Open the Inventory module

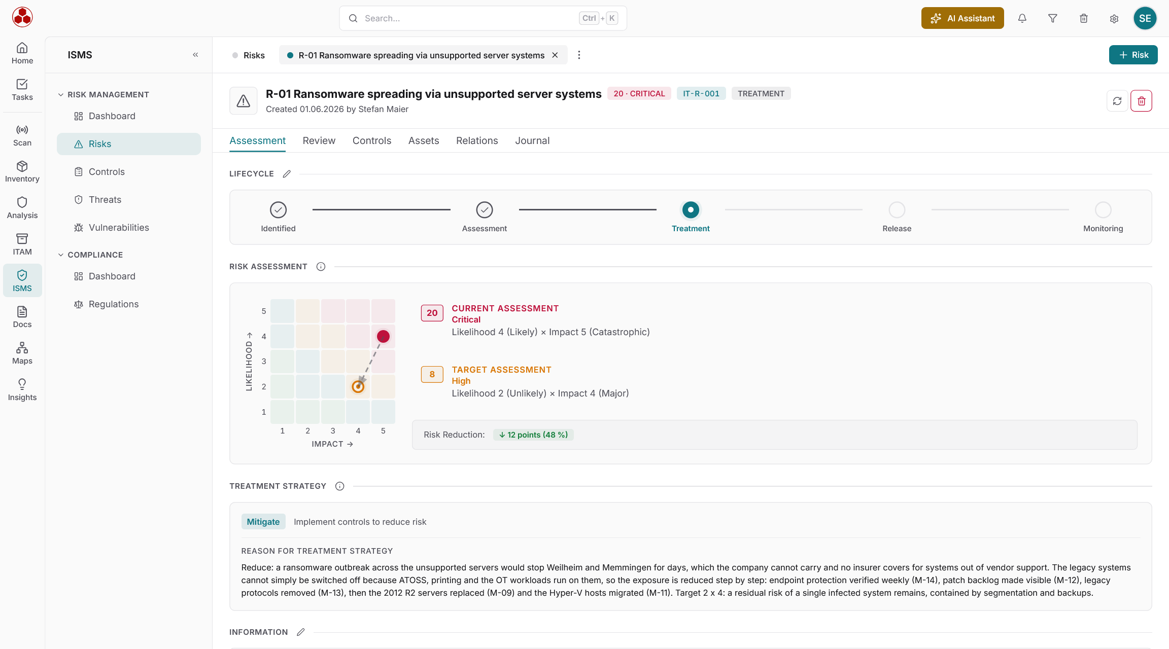point(22,172)
